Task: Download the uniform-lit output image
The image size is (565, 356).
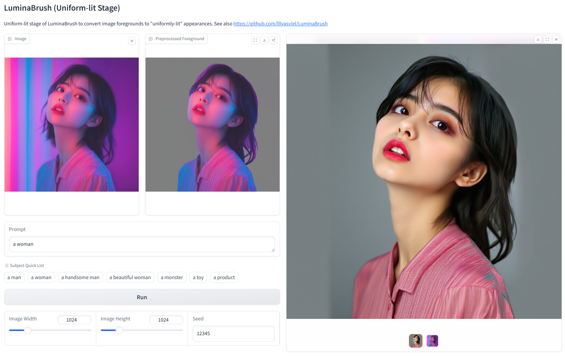Action: click(x=538, y=39)
